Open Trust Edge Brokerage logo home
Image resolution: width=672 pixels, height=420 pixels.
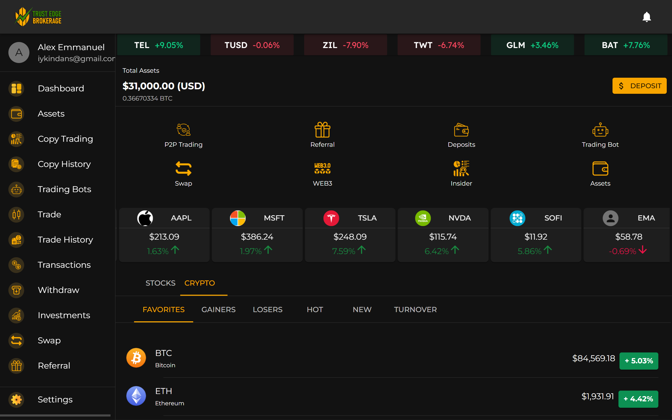(x=38, y=17)
